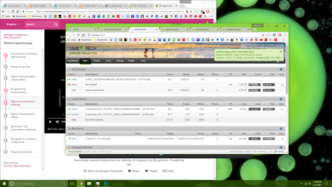Click the home button in the unRAID browser
Viewport: 332px width, 187px height.
[x=83, y=35]
